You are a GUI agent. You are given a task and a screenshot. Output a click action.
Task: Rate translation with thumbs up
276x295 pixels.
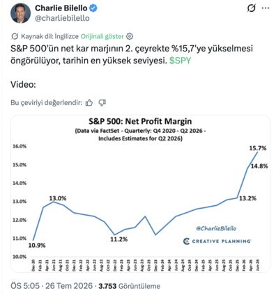(89, 103)
